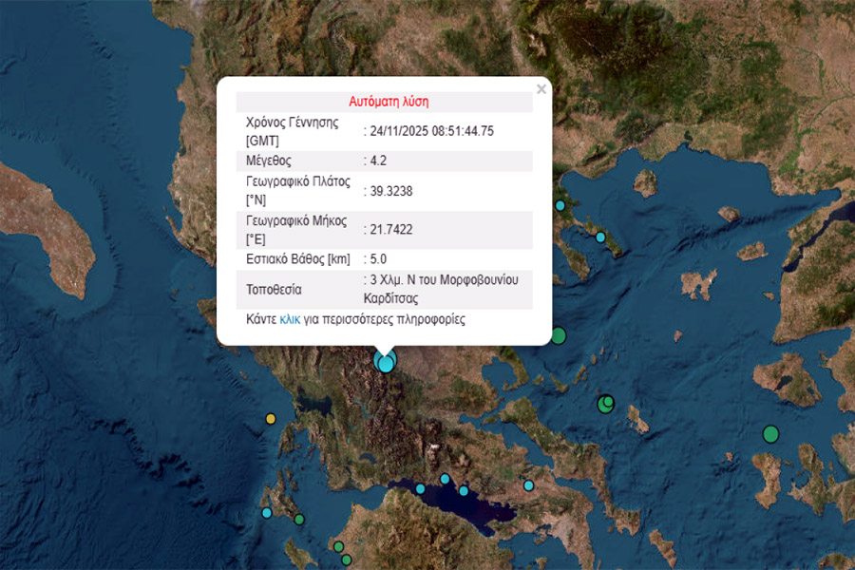Select the middle cyan marker above Corinth Gulf
855x570 pixels.
point(445,479)
